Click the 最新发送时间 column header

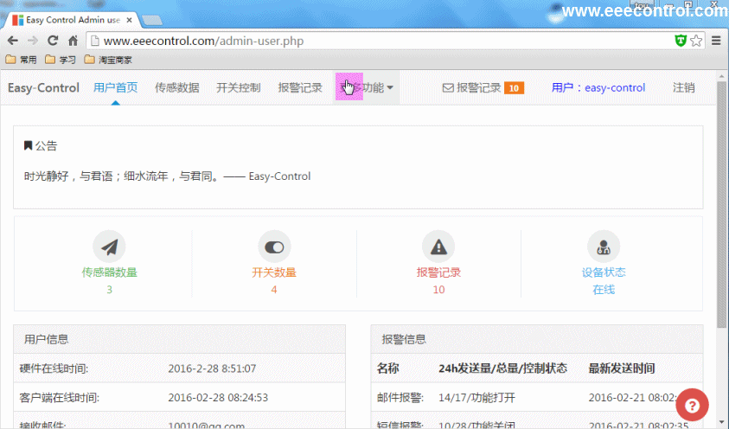[622, 368]
